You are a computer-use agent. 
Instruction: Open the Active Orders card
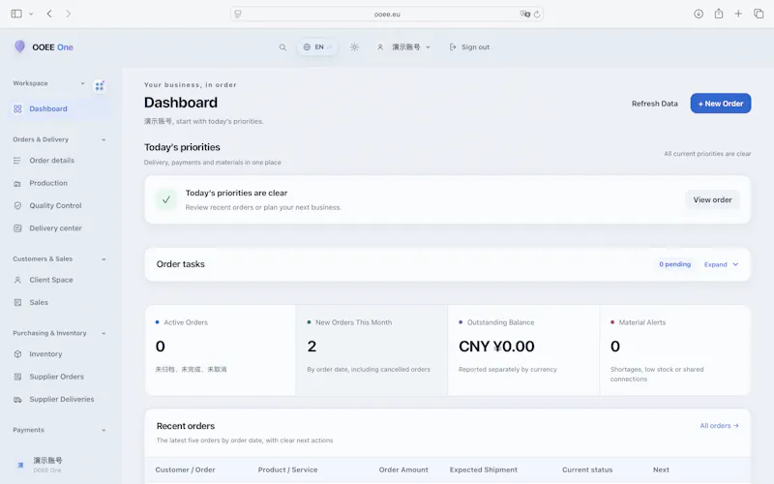tap(221, 350)
